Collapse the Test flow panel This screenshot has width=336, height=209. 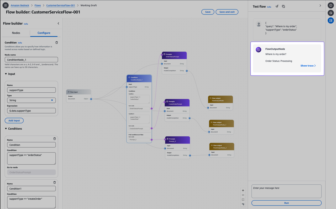(x=320, y=5)
